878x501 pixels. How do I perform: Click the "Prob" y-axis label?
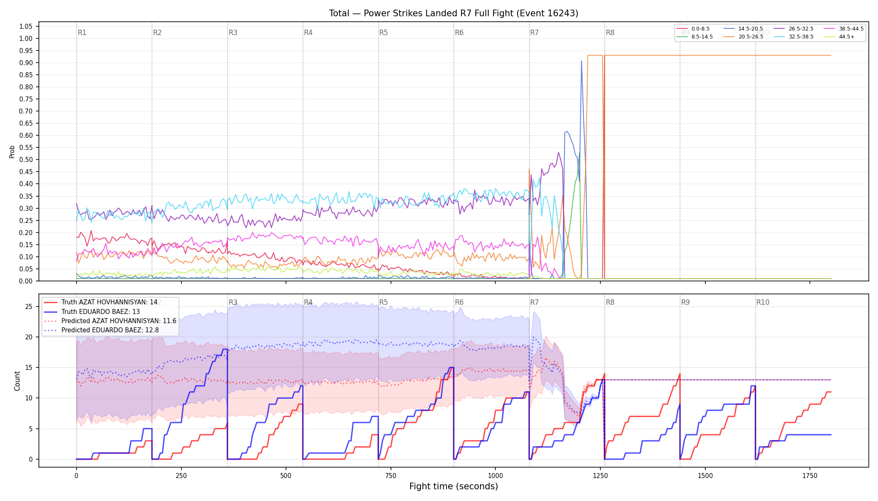point(12,152)
